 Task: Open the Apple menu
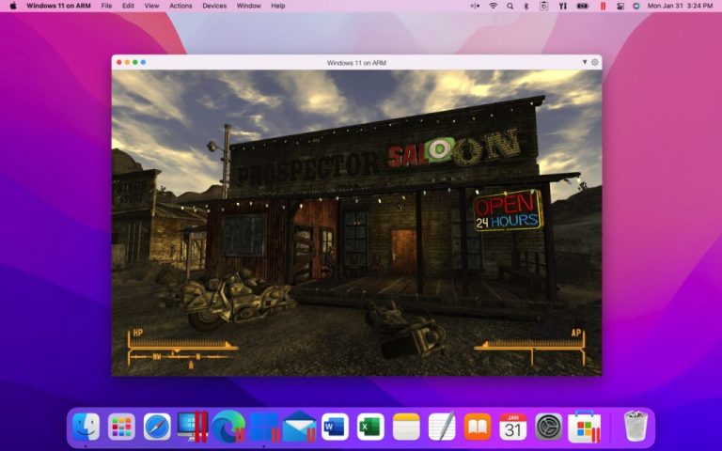pos(13,6)
